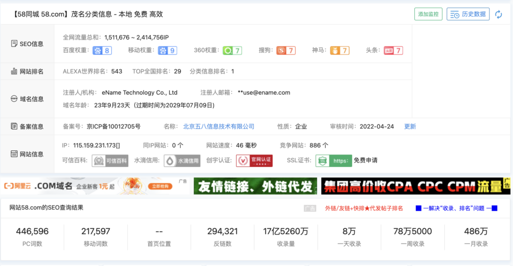Click the email **use@ename.com
The height and width of the screenshot is (266, 513).
264,92
